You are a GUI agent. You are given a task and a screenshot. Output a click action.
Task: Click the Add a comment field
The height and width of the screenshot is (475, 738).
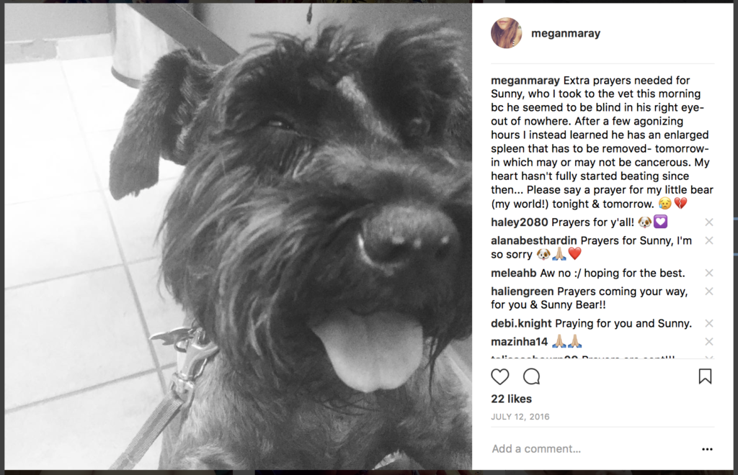[593, 449]
